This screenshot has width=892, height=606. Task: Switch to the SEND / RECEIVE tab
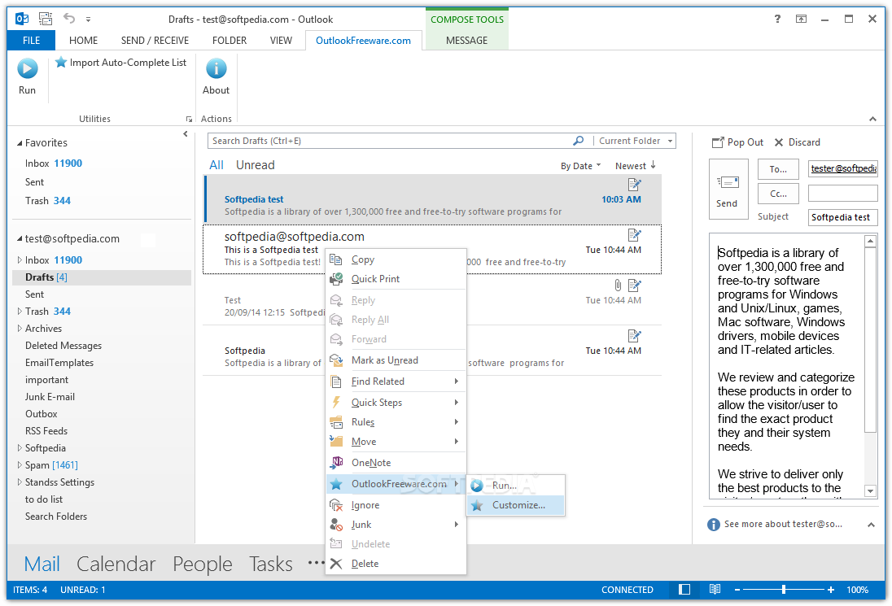pyautogui.click(x=155, y=41)
